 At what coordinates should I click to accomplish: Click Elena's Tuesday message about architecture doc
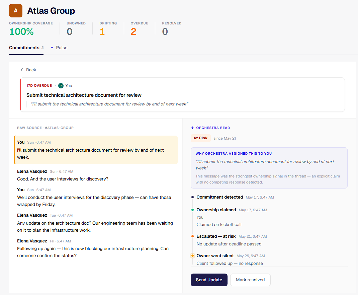tap(95, 223)
